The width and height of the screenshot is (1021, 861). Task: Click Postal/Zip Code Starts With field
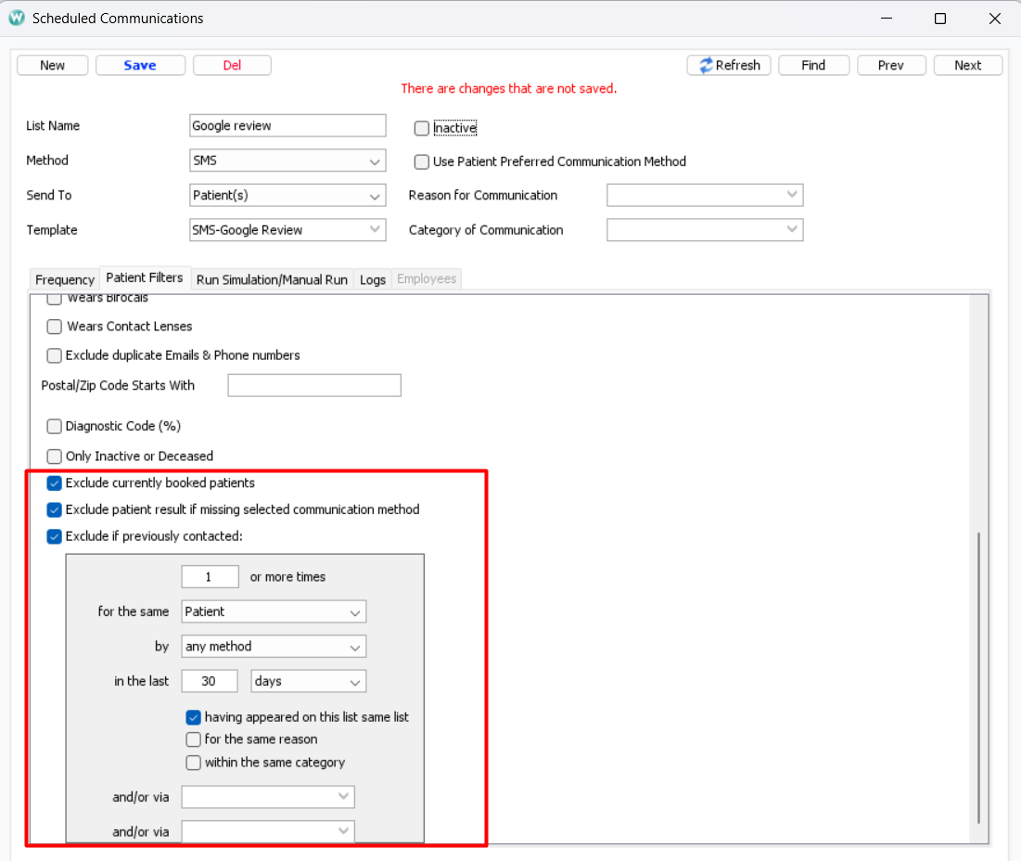point(314,385)
